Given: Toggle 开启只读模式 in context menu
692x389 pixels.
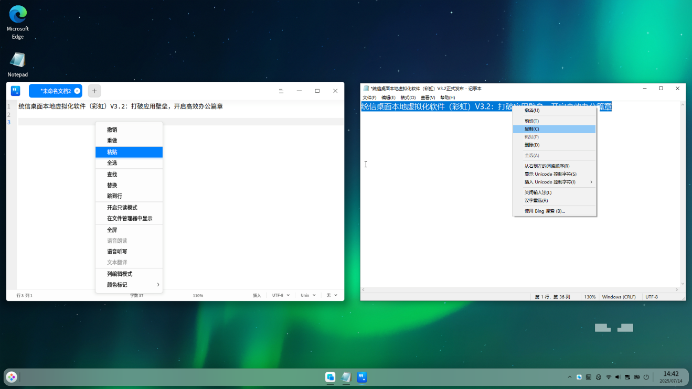Looking at the screenshot, I should tap(122, 208).
